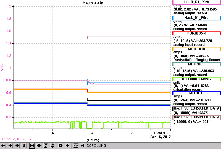Image resolution: width=221 pixels, height=149 pixels.
Task: Click the y-axis tick label 1.2
Action: click(x=9, y=56)
